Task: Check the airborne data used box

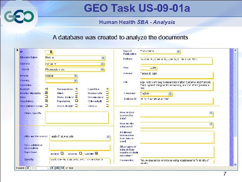Action: pos(80,153)
